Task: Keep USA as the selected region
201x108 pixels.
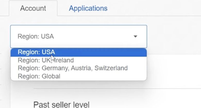Action: 36,52
